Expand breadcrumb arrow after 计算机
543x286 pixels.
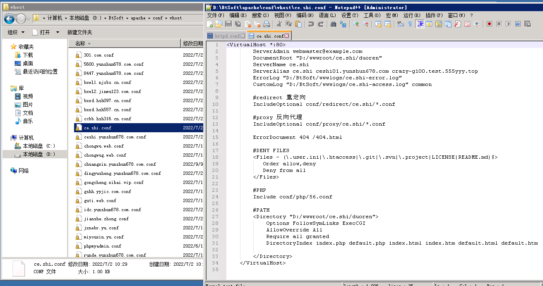[65, 18]
